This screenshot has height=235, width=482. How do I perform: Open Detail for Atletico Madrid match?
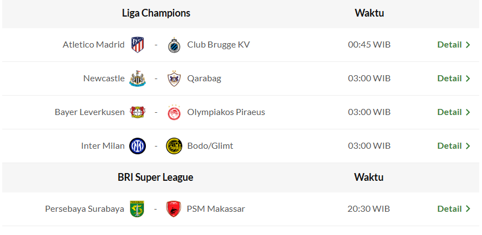[453, 45]
